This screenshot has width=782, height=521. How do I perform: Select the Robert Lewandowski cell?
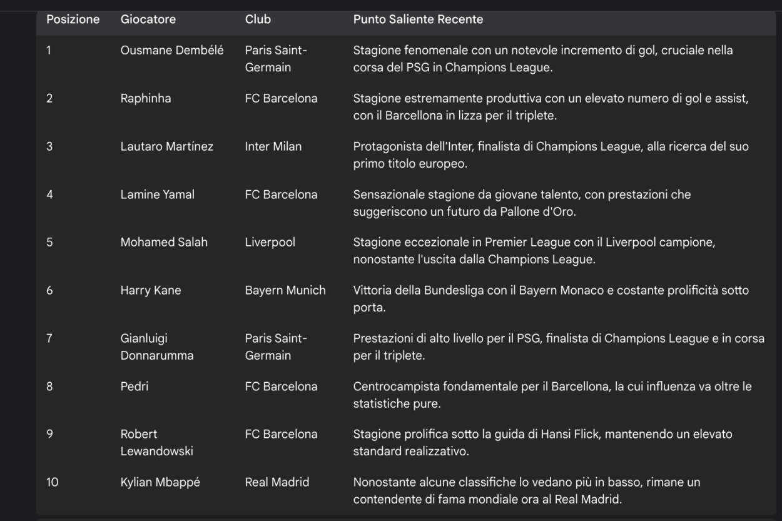click(157, 443)
